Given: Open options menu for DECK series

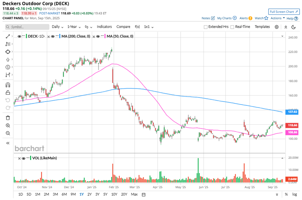Looking at the screenshot, I should [x=23, y=36].
